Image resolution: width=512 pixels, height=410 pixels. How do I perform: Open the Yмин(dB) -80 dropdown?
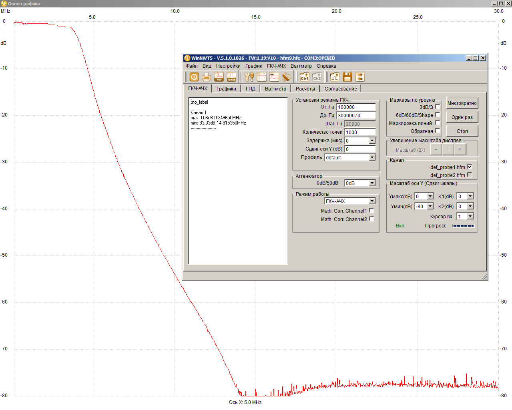point(430,206)
